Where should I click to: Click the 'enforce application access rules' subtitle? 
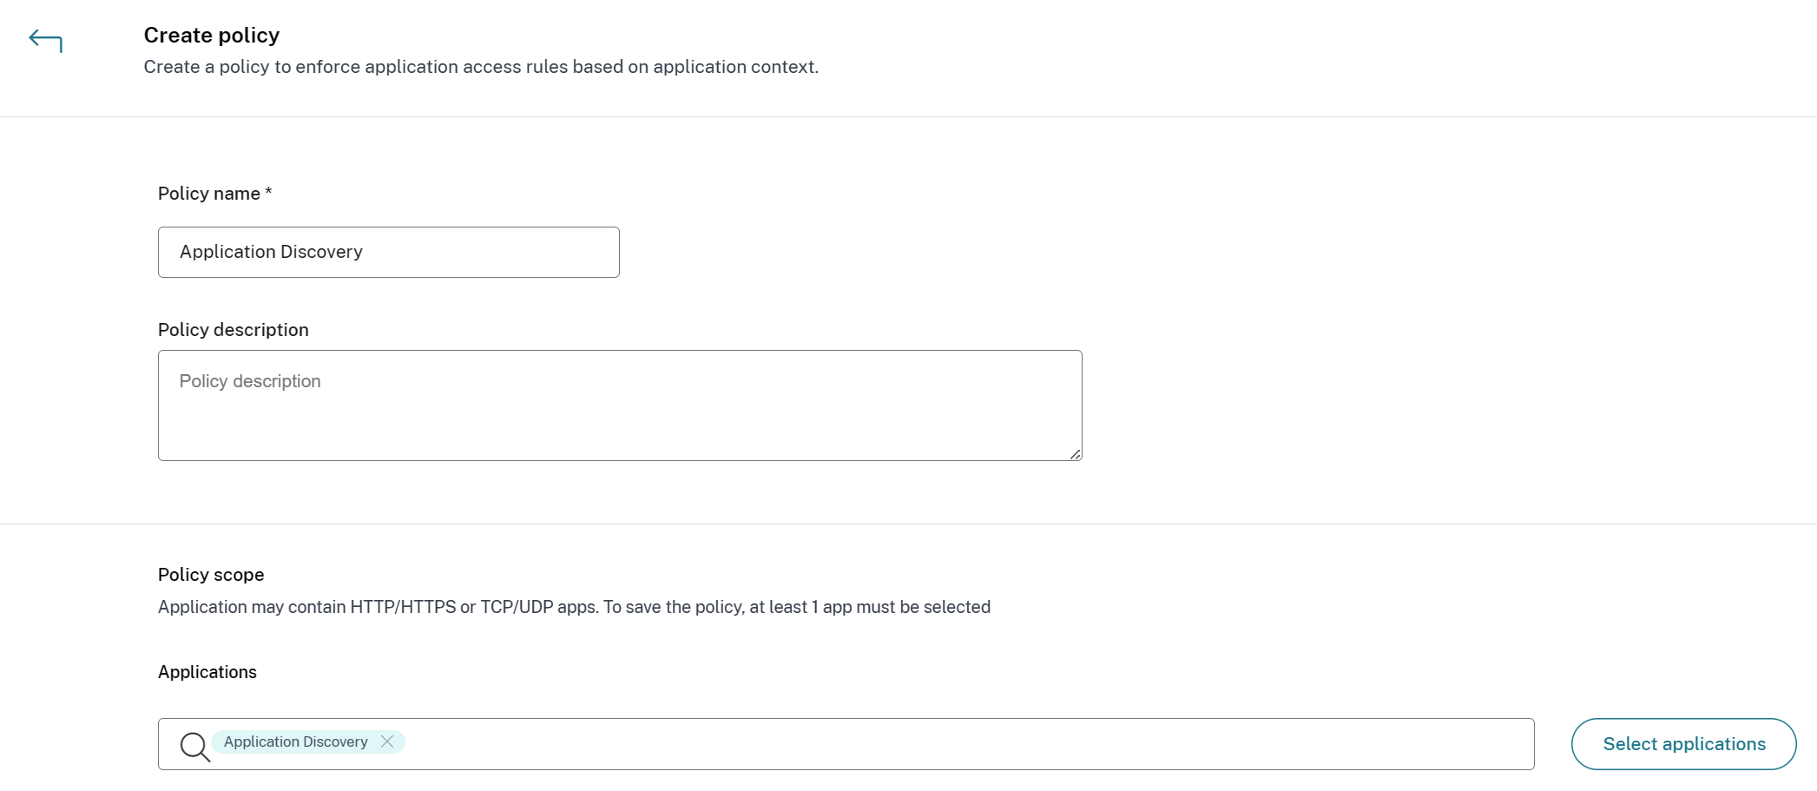coord(481,67)
